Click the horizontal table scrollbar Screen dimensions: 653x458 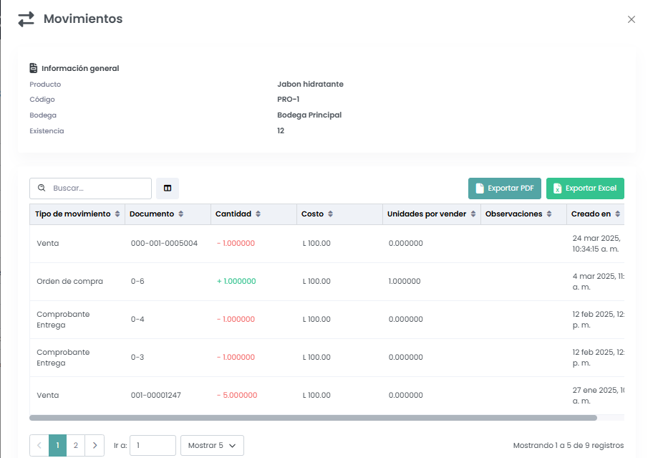coord(313,417)
